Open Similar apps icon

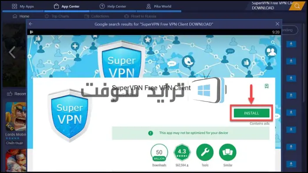228,152
